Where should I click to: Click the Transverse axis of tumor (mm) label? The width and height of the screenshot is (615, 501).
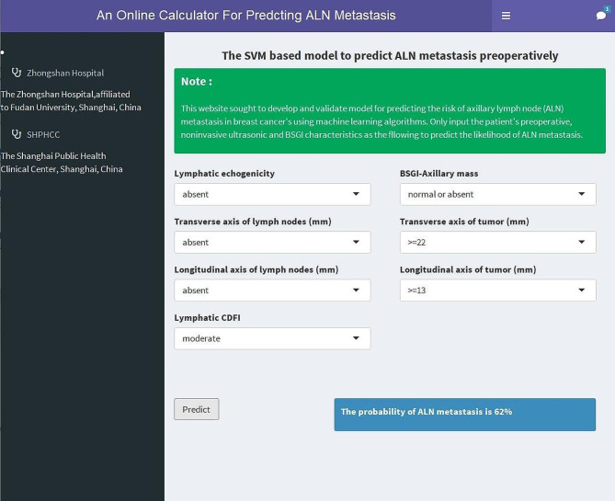pos(464,222)
